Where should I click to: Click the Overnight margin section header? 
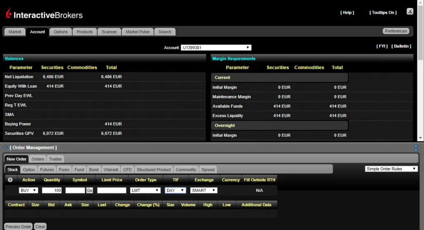click(x=279, y=125)
